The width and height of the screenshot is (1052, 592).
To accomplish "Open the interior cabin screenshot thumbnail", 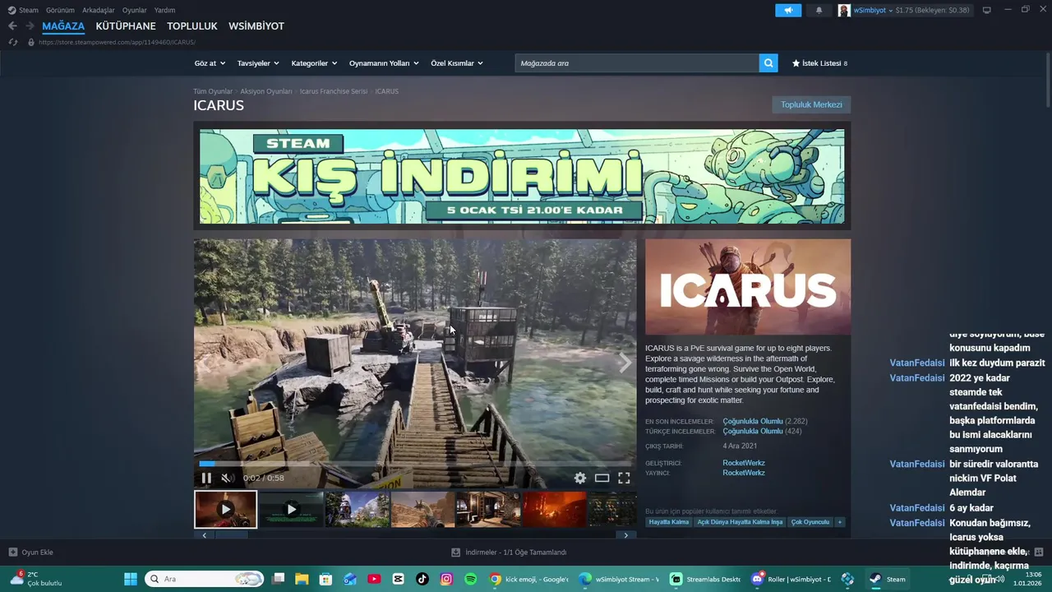I will 489,509.
